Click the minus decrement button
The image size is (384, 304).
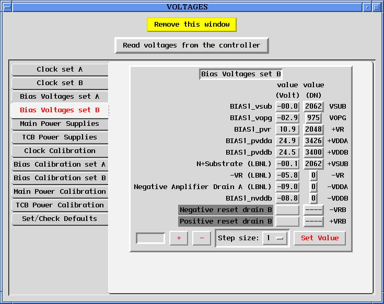[x=202, y=238]
